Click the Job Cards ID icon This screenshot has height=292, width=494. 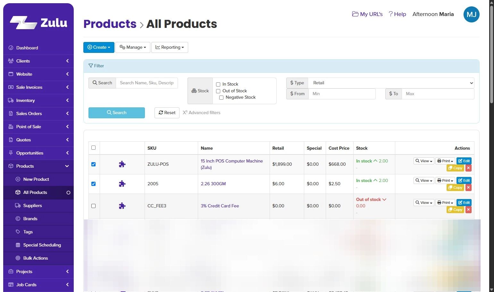[11, 285]
